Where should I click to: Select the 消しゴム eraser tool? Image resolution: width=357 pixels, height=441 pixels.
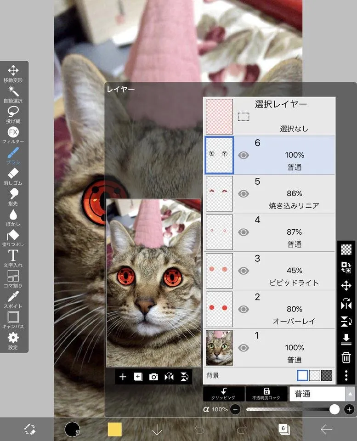point(13,177)
